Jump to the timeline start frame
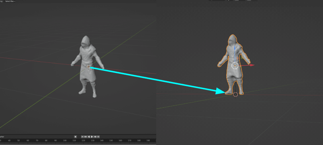The width and height of the screenshot is (323, 145). (x=82, y=137)
